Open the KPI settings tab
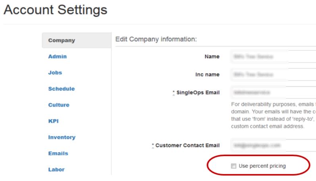The image size is (316, 181). pyautogui.click(x=54, y=121)
